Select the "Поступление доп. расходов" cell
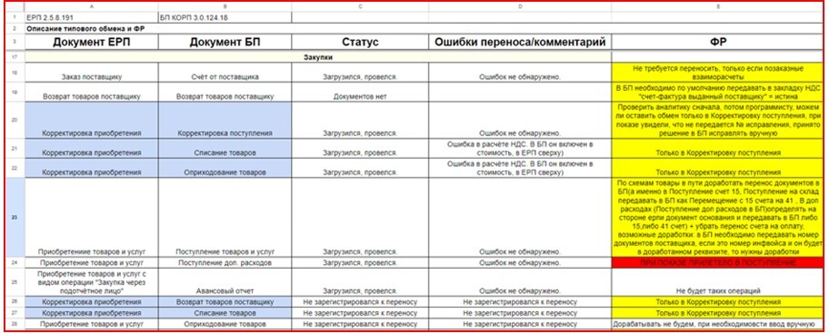 pyautogui.click(x=225, y=262)
